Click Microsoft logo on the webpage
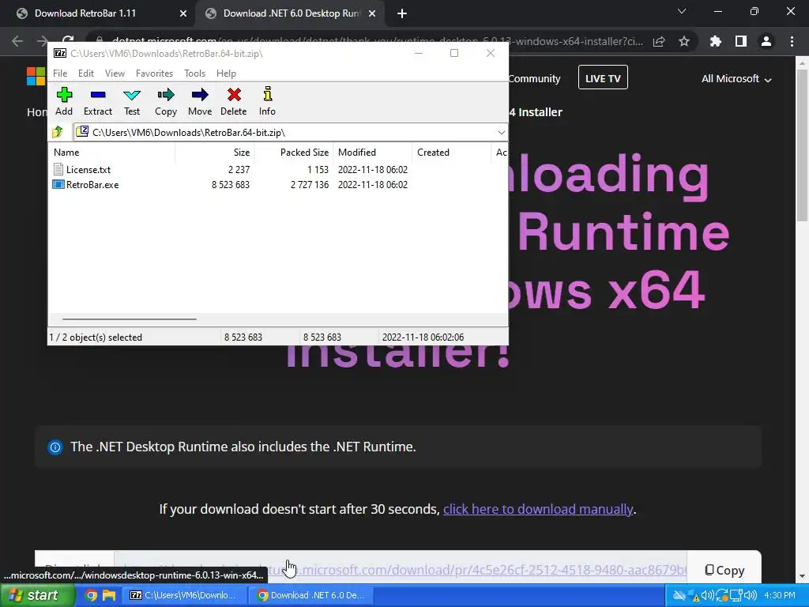Image resolution: width=809 pixels, height=607 pixels. 36,77
